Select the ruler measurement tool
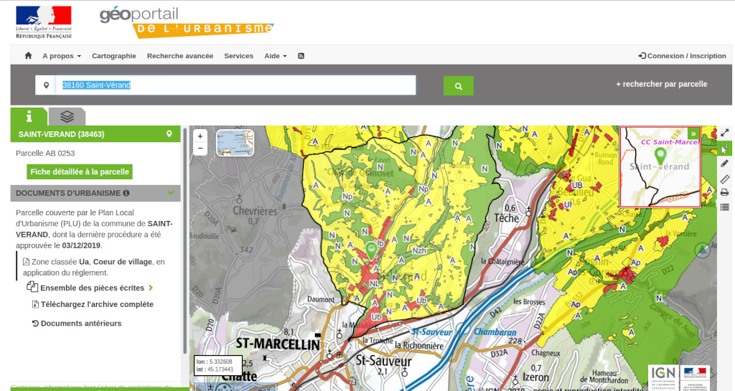 [725, 179]
